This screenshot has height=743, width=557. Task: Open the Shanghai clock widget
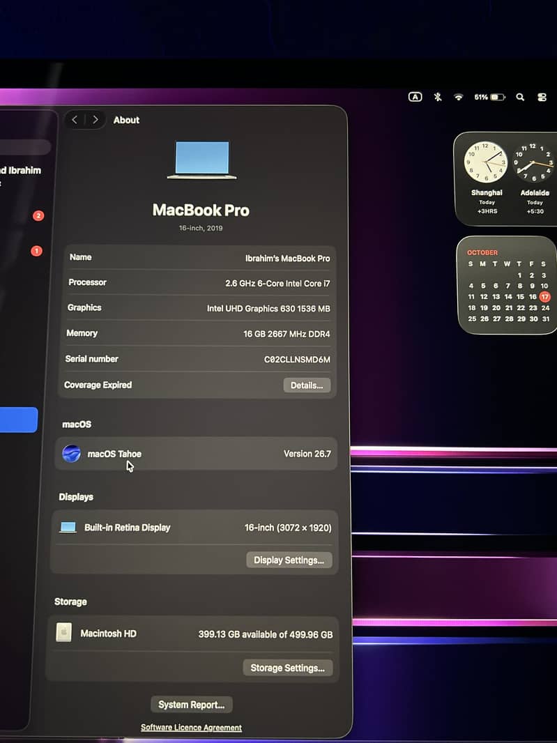pos(487,178)
